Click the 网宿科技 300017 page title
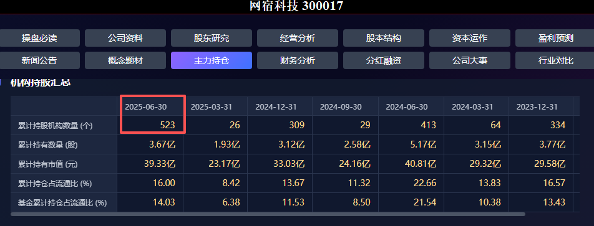594x226 pixels. click(296, 6)
